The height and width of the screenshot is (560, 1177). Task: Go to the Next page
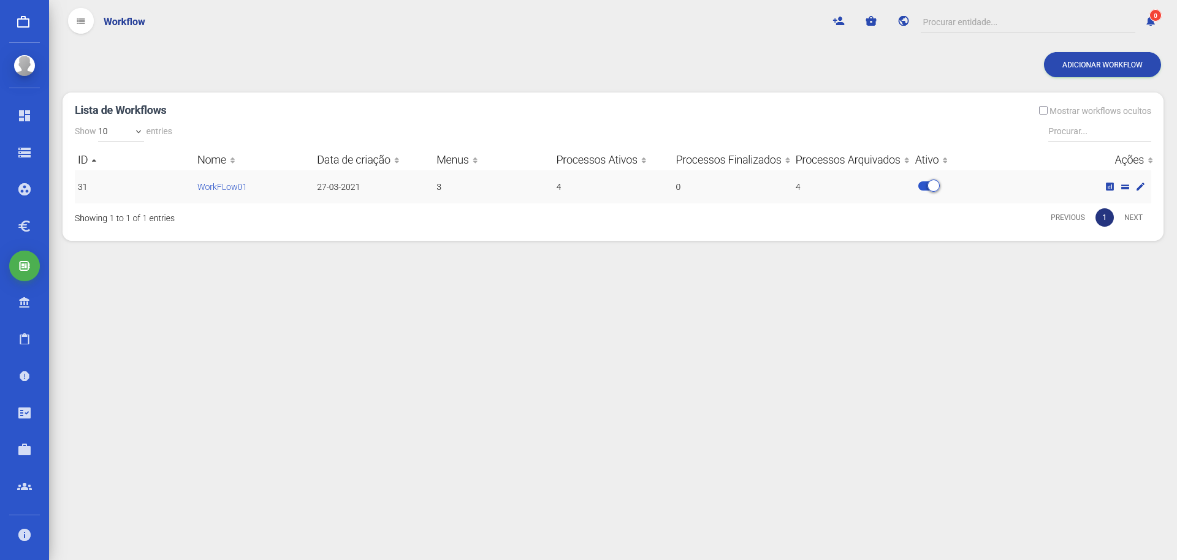point(1133,218)
